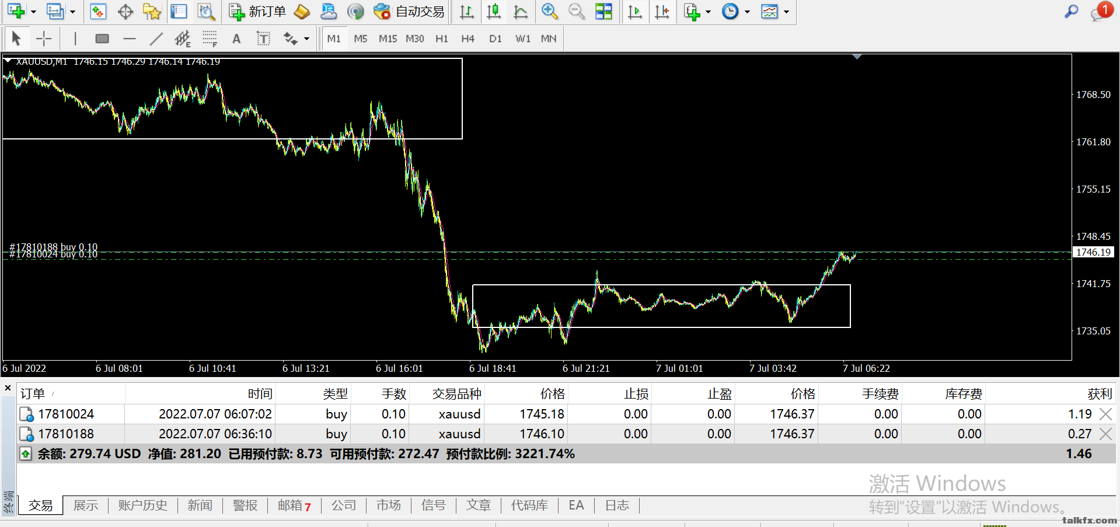Switch to H1 timeframe

(x=442, y=39)
